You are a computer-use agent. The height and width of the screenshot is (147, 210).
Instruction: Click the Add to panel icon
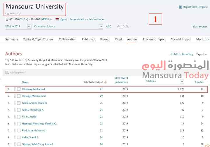(7, 72)
